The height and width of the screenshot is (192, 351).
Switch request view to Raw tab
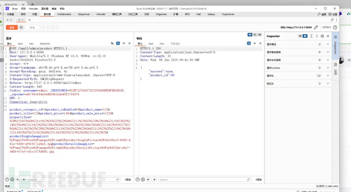(20, 44)
